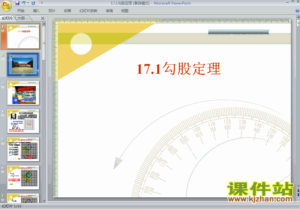Click animation star icon under slide 4
300x210 pixels.
pyautogui.click(x=3, y=115)
